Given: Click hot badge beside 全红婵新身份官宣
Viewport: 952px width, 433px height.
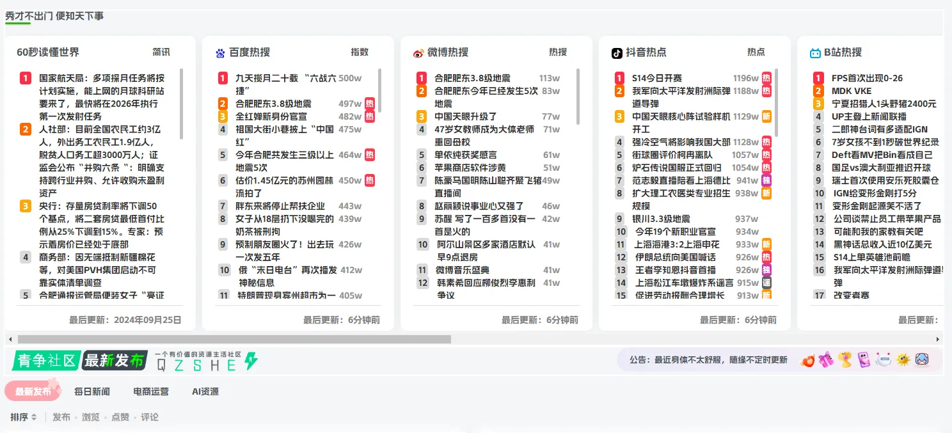Looking at the screenshot, I should (x=370, y=116).
